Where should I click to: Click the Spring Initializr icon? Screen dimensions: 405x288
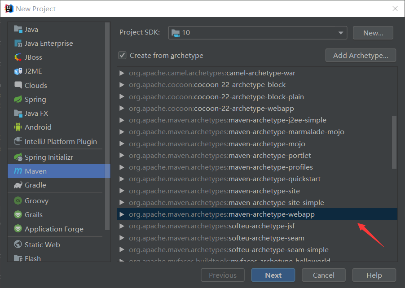(x=18, y=157)
